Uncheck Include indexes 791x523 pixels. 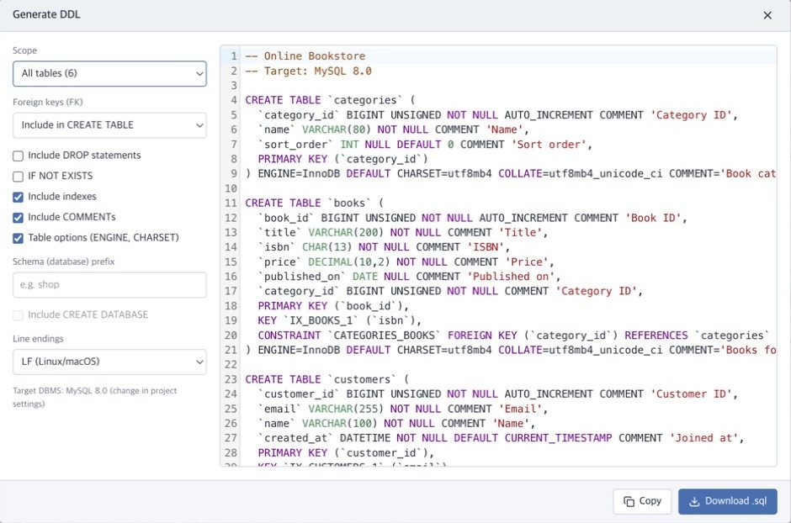[x=19, y=197]
